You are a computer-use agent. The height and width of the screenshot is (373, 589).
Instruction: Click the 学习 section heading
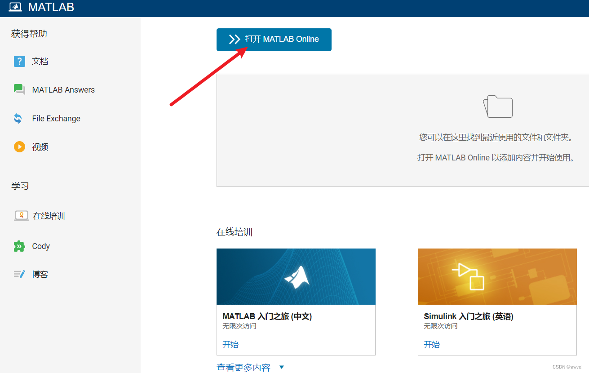tap(20, 186)
